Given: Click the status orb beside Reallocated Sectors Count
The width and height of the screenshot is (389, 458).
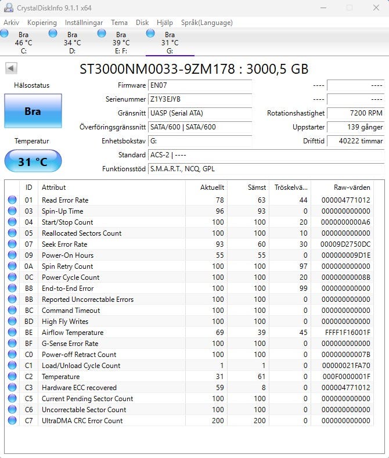Looking at the screenshot, I should pyautogui.click(x=12, y=233).
